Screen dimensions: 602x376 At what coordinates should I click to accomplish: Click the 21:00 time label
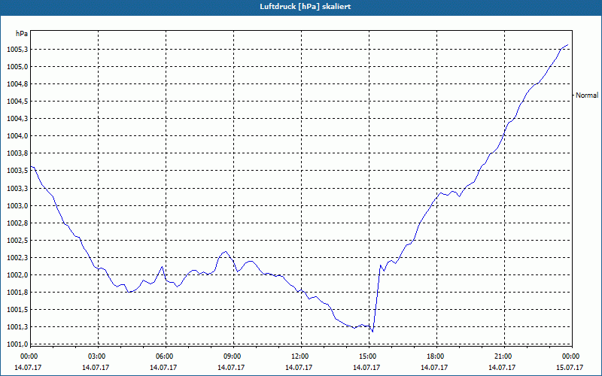503,356
